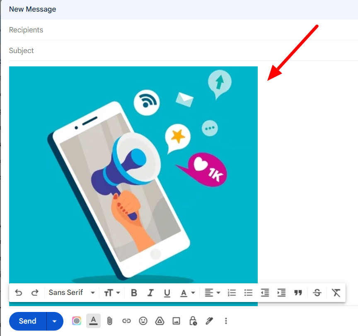Decrease the indent level
358x336 pixels.
pyautogui.click(x=265, y=293)
